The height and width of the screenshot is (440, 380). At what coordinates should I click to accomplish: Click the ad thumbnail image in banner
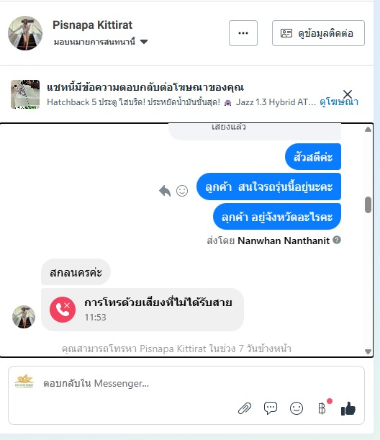[x=25, y=94]
